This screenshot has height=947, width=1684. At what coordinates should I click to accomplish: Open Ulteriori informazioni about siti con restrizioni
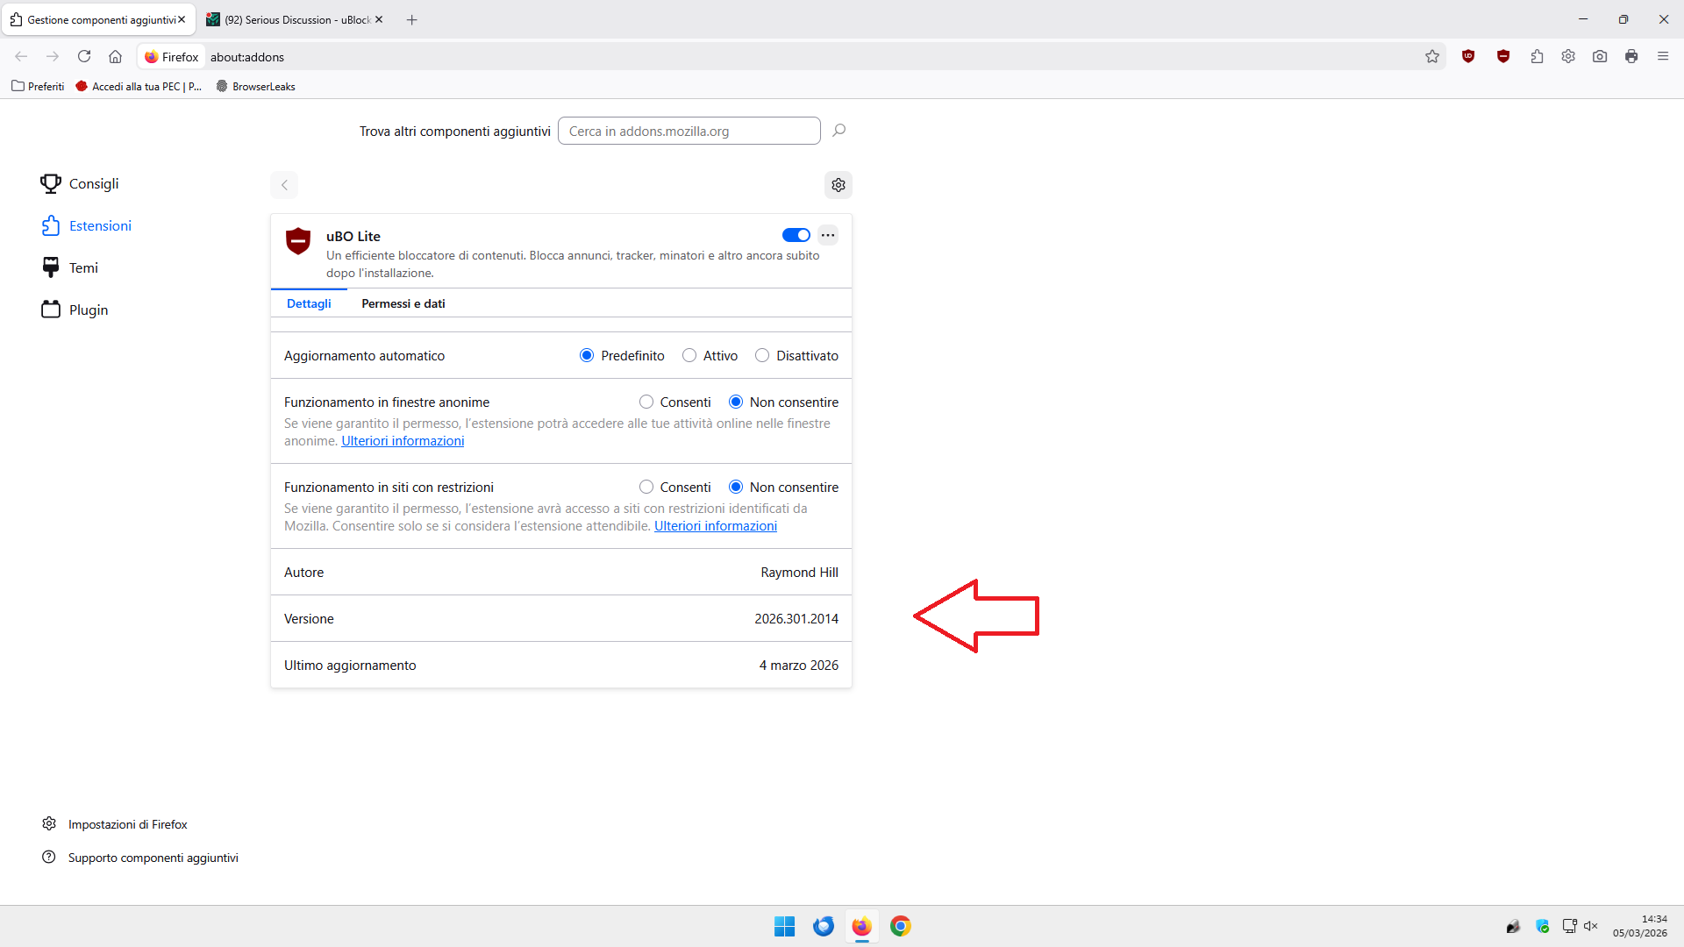point(716,526)
